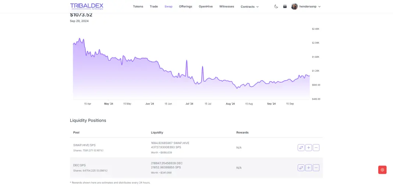Add liquidity to DEC:SPS pool
Viewport: 393px width, 186px height.
tap(308, 168)
